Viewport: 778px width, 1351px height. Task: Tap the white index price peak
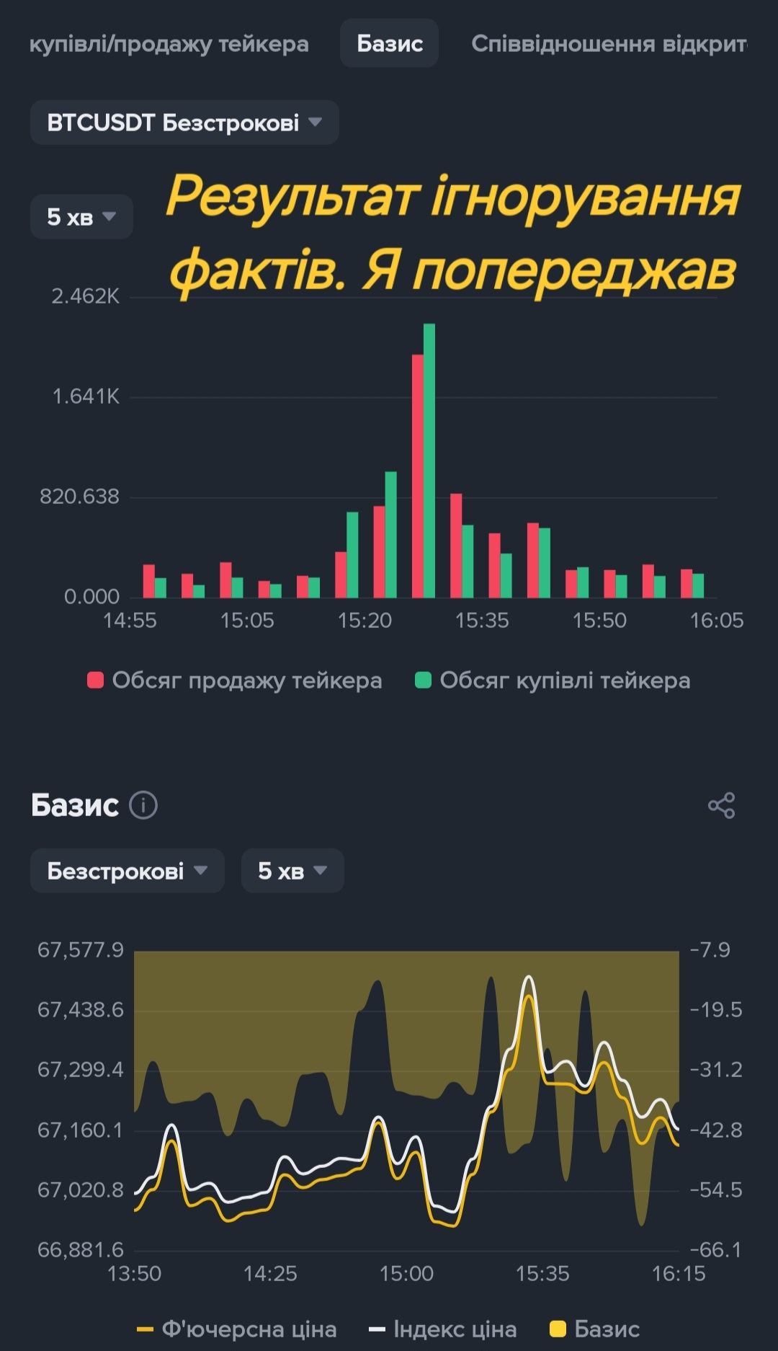(529, 978)
